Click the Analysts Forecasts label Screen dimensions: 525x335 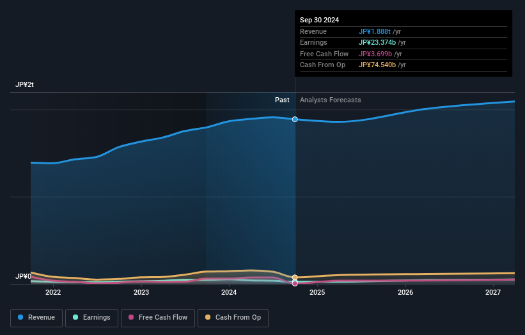coord(330,100)
